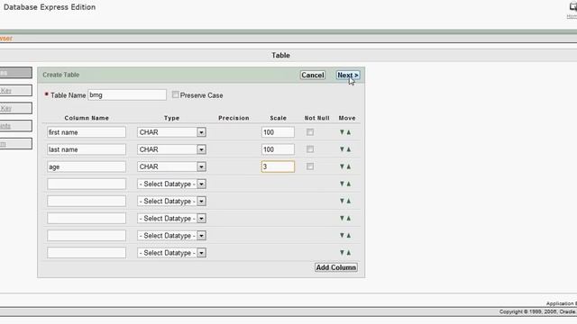Viewport: 577px width, 324px height.
Task: Click the fourth empty column name field
Action: pyautogui.click(x=87, y=184)
